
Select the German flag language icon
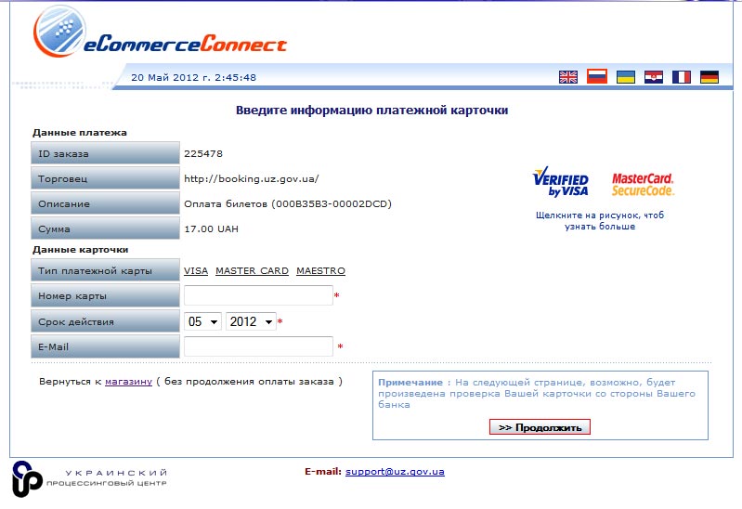(709, 77)
